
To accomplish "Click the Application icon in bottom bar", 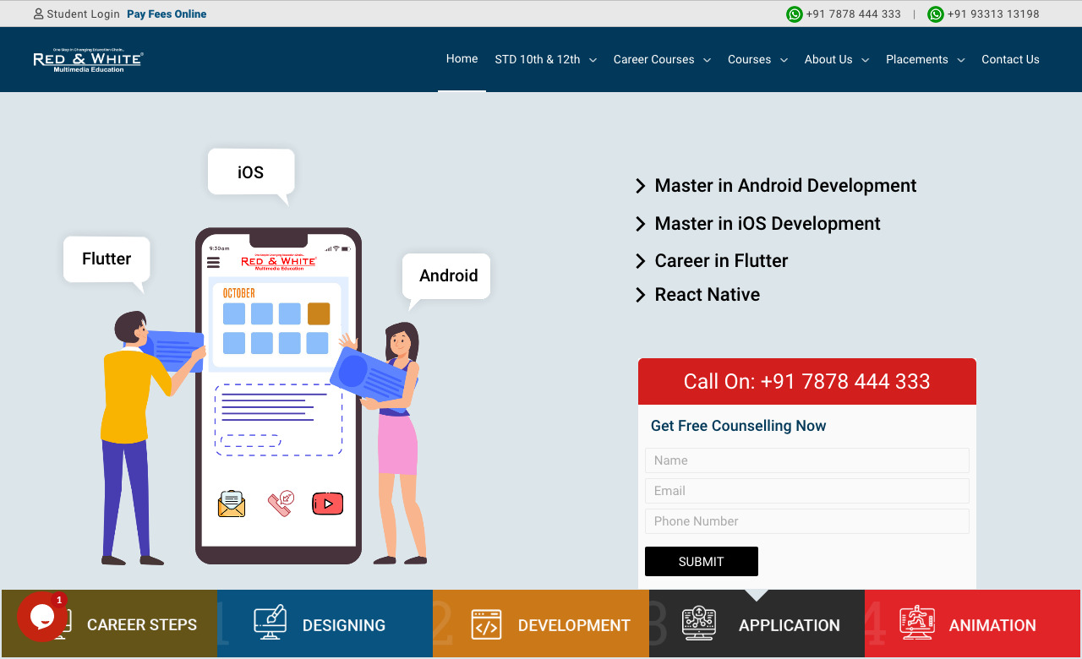I will click(x=699, y=624).
